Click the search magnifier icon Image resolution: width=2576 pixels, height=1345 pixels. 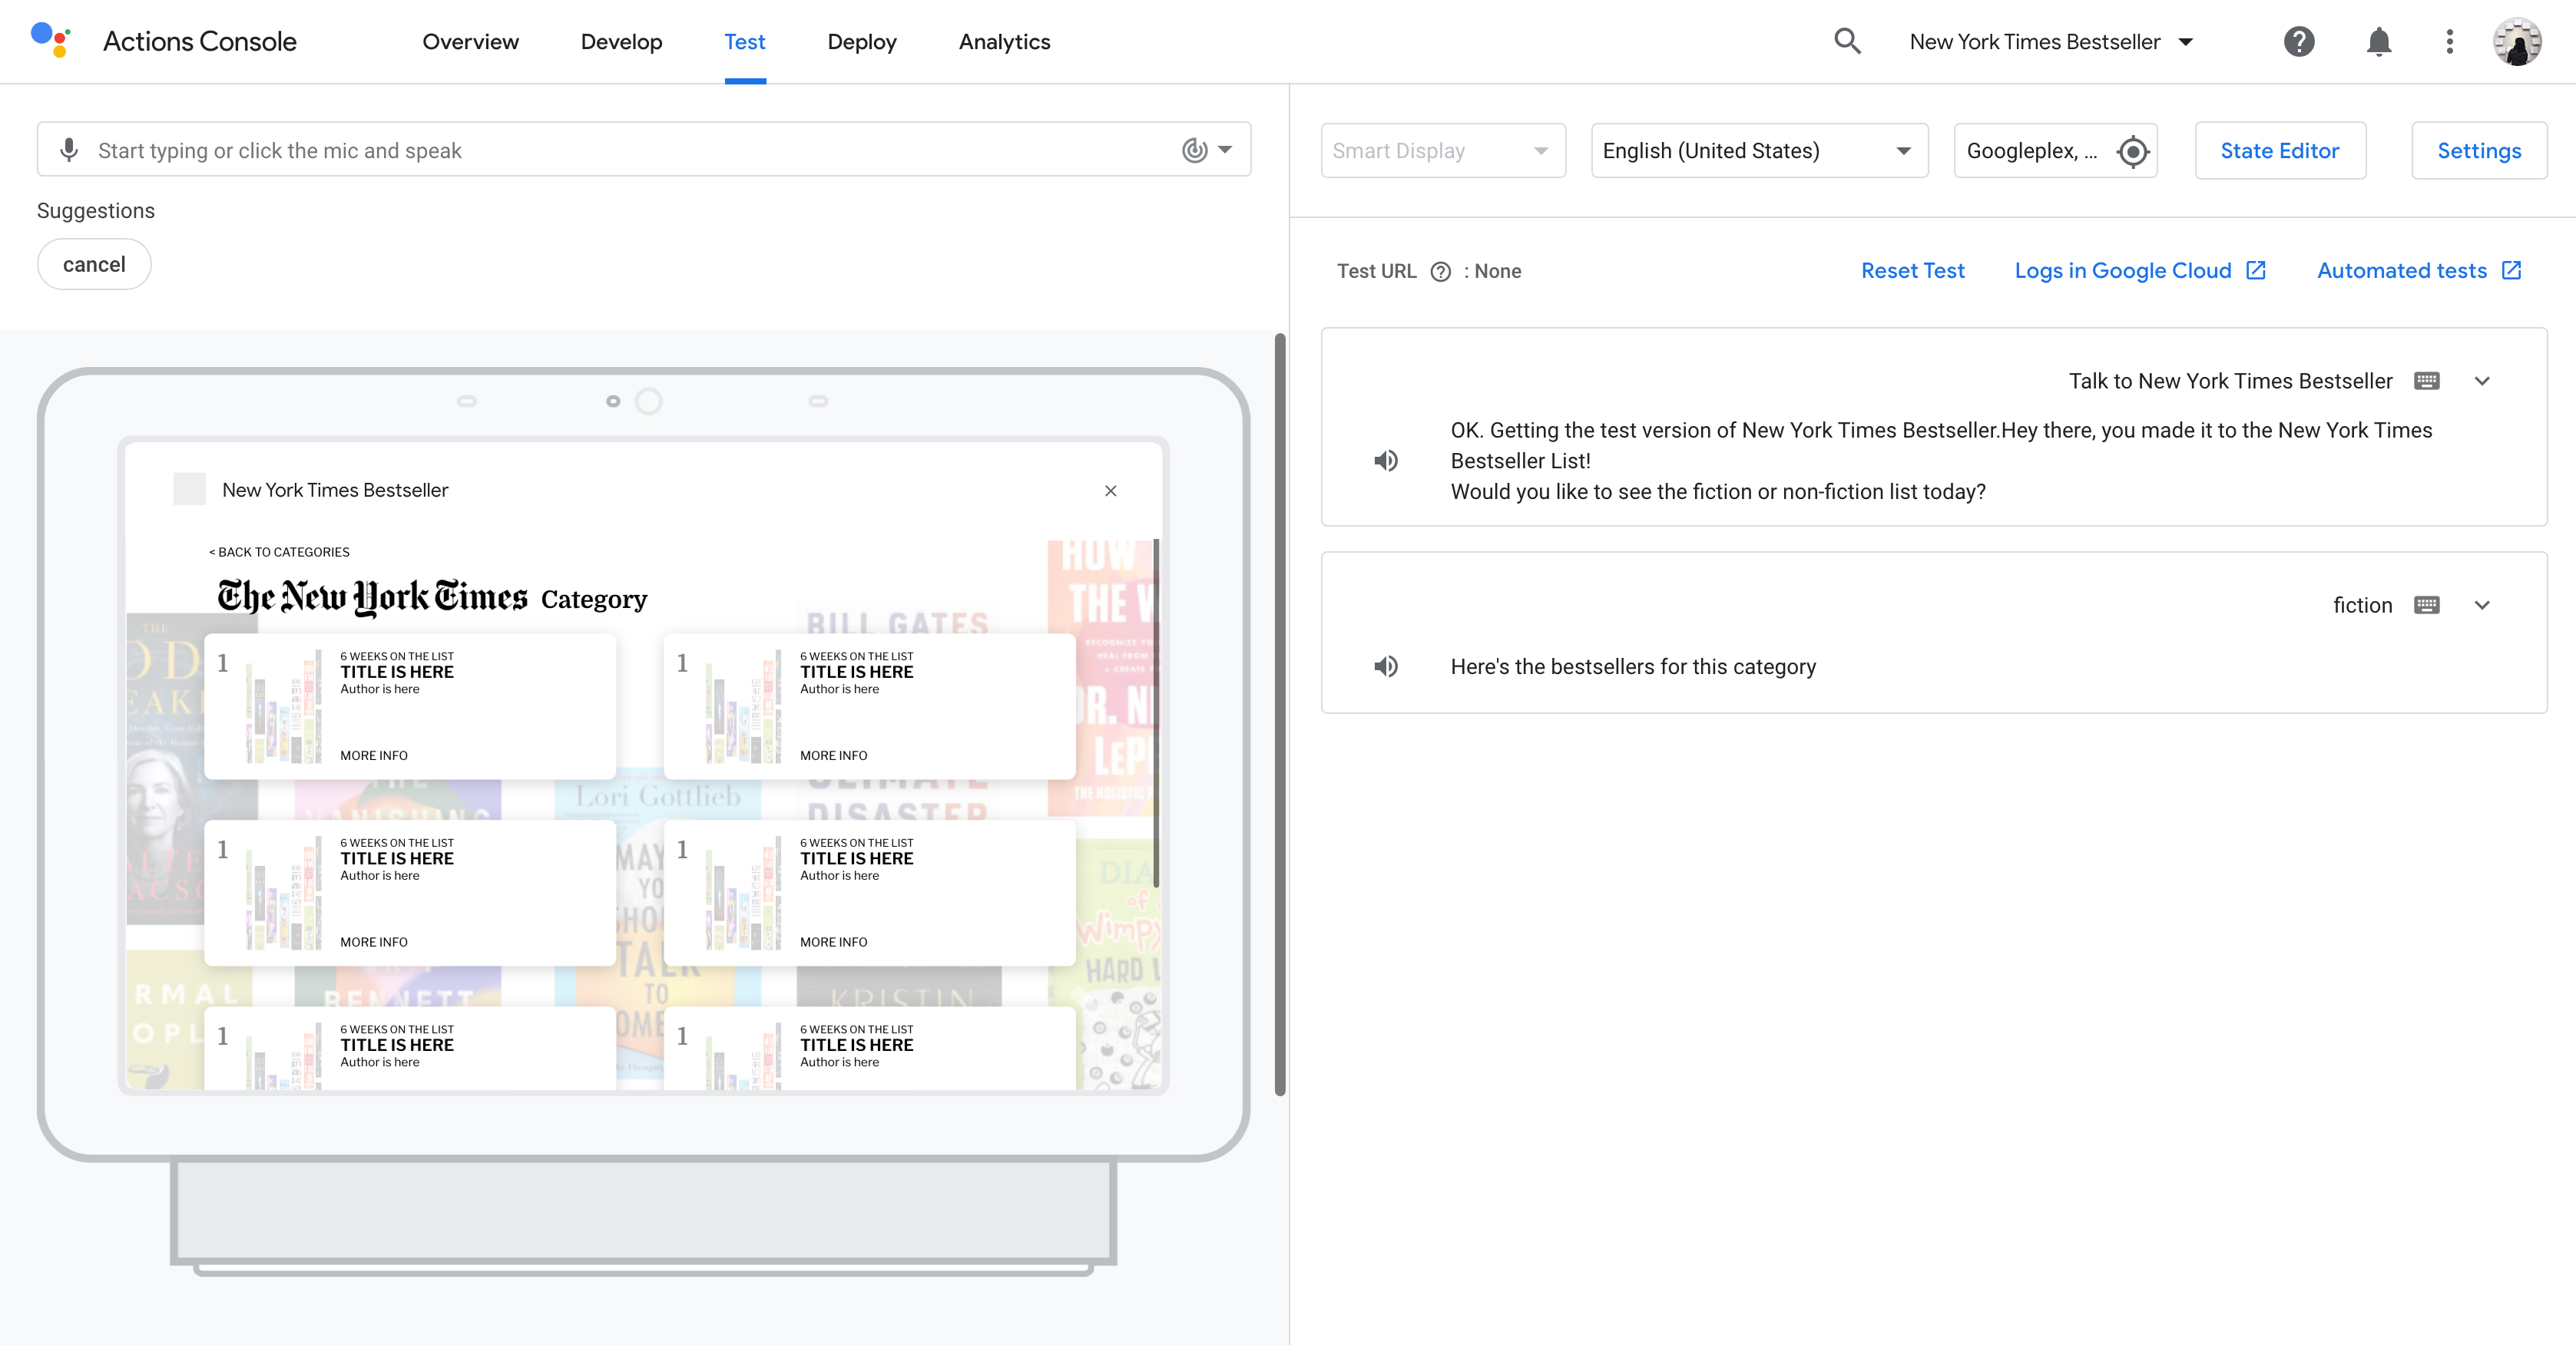point(1847,41)
